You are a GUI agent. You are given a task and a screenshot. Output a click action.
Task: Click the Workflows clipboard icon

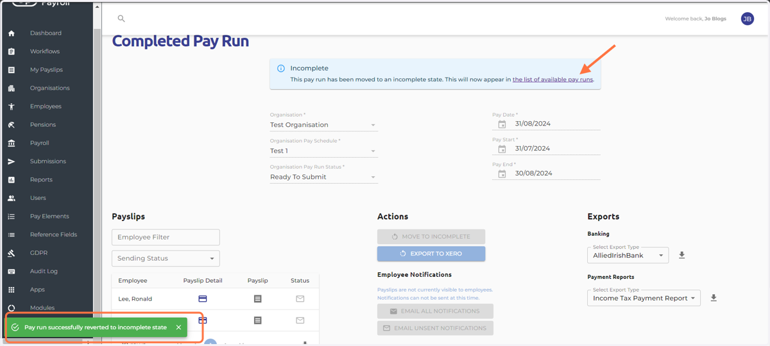[12, 51]
